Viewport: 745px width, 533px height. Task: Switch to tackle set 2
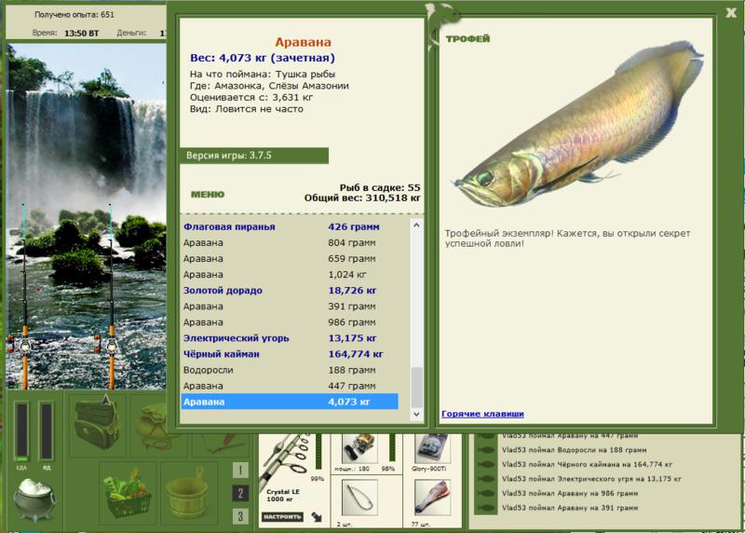point(240,493)
